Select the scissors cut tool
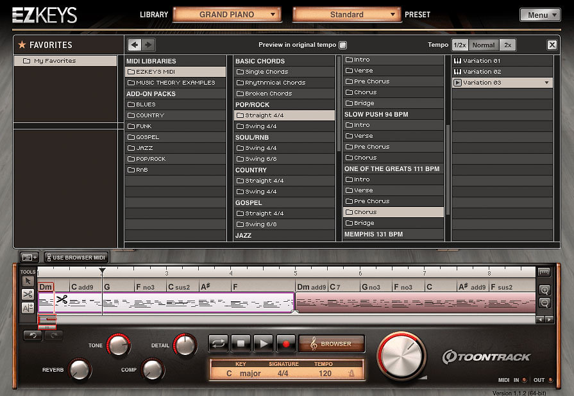The height and width of the screenshot is (396, 574). click(28, 294)
